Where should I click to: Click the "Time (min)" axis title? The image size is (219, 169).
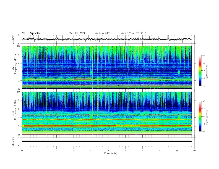[x=111, y=153]
